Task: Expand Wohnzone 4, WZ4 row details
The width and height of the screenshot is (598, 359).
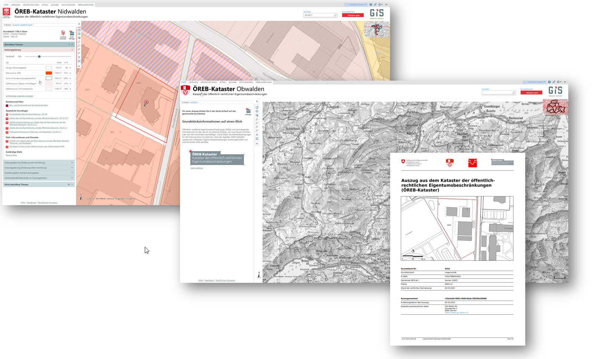Action: coord(70,73)
